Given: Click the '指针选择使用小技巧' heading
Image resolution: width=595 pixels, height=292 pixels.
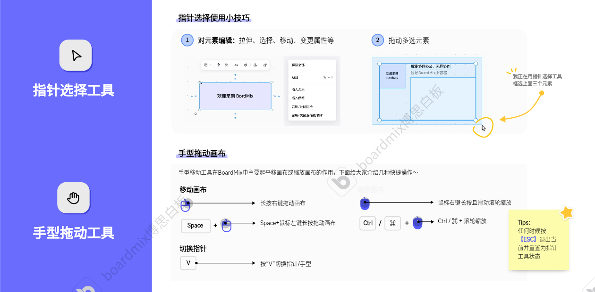Looking at the screenshot, I should pos(213,18).
